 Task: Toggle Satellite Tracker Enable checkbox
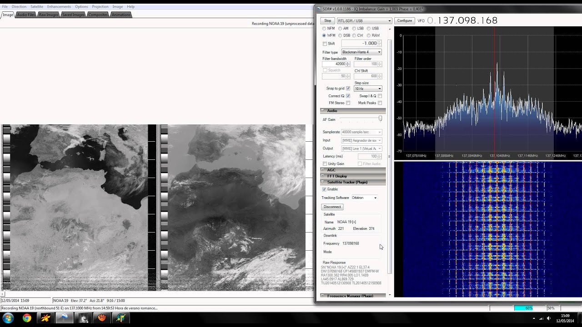pos(324,189)
